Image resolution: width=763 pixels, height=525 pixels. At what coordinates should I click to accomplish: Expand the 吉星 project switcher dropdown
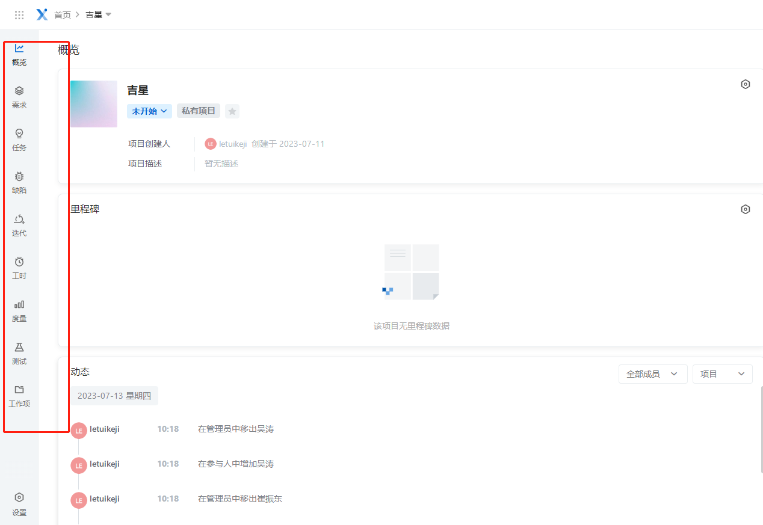tap(99, 14)
